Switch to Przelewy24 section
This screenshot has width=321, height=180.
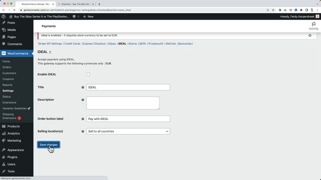tap(156, 43)
